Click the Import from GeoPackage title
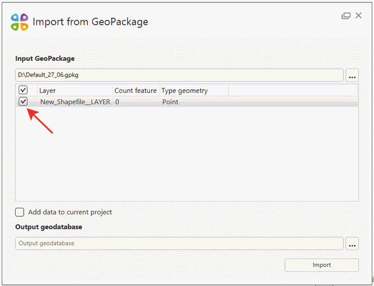 click(90, 22)
